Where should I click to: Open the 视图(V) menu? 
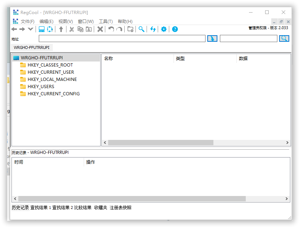pos(66,22)
